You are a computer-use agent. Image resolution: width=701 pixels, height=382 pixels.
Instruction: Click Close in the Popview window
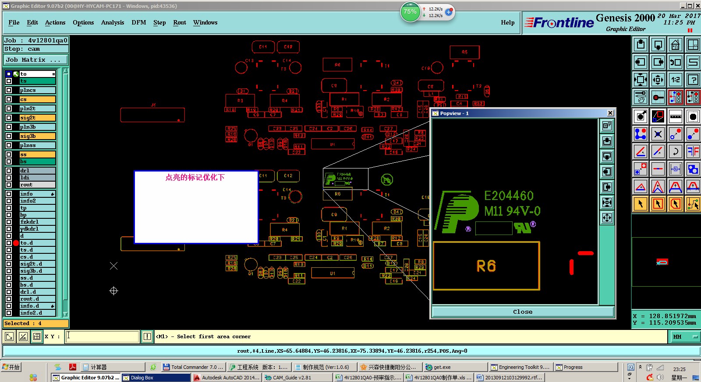click(x=523, y=312)
